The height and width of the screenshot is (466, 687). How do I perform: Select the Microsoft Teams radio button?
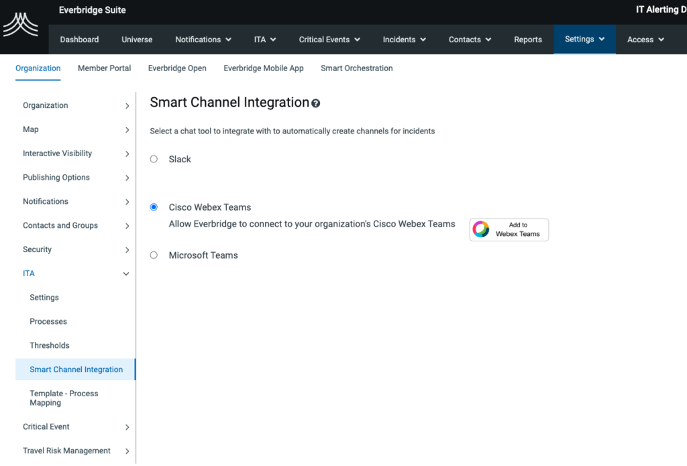click(154, 255)
